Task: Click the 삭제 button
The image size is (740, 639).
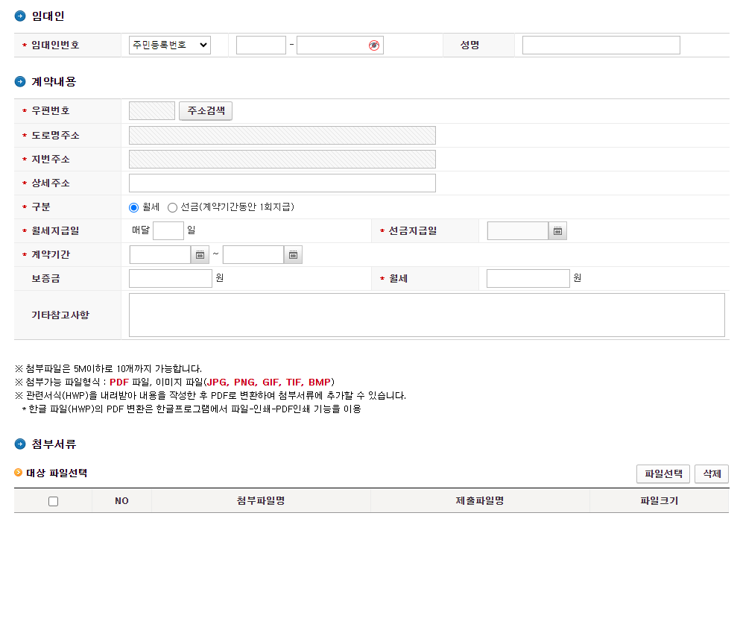Action: 712,473
